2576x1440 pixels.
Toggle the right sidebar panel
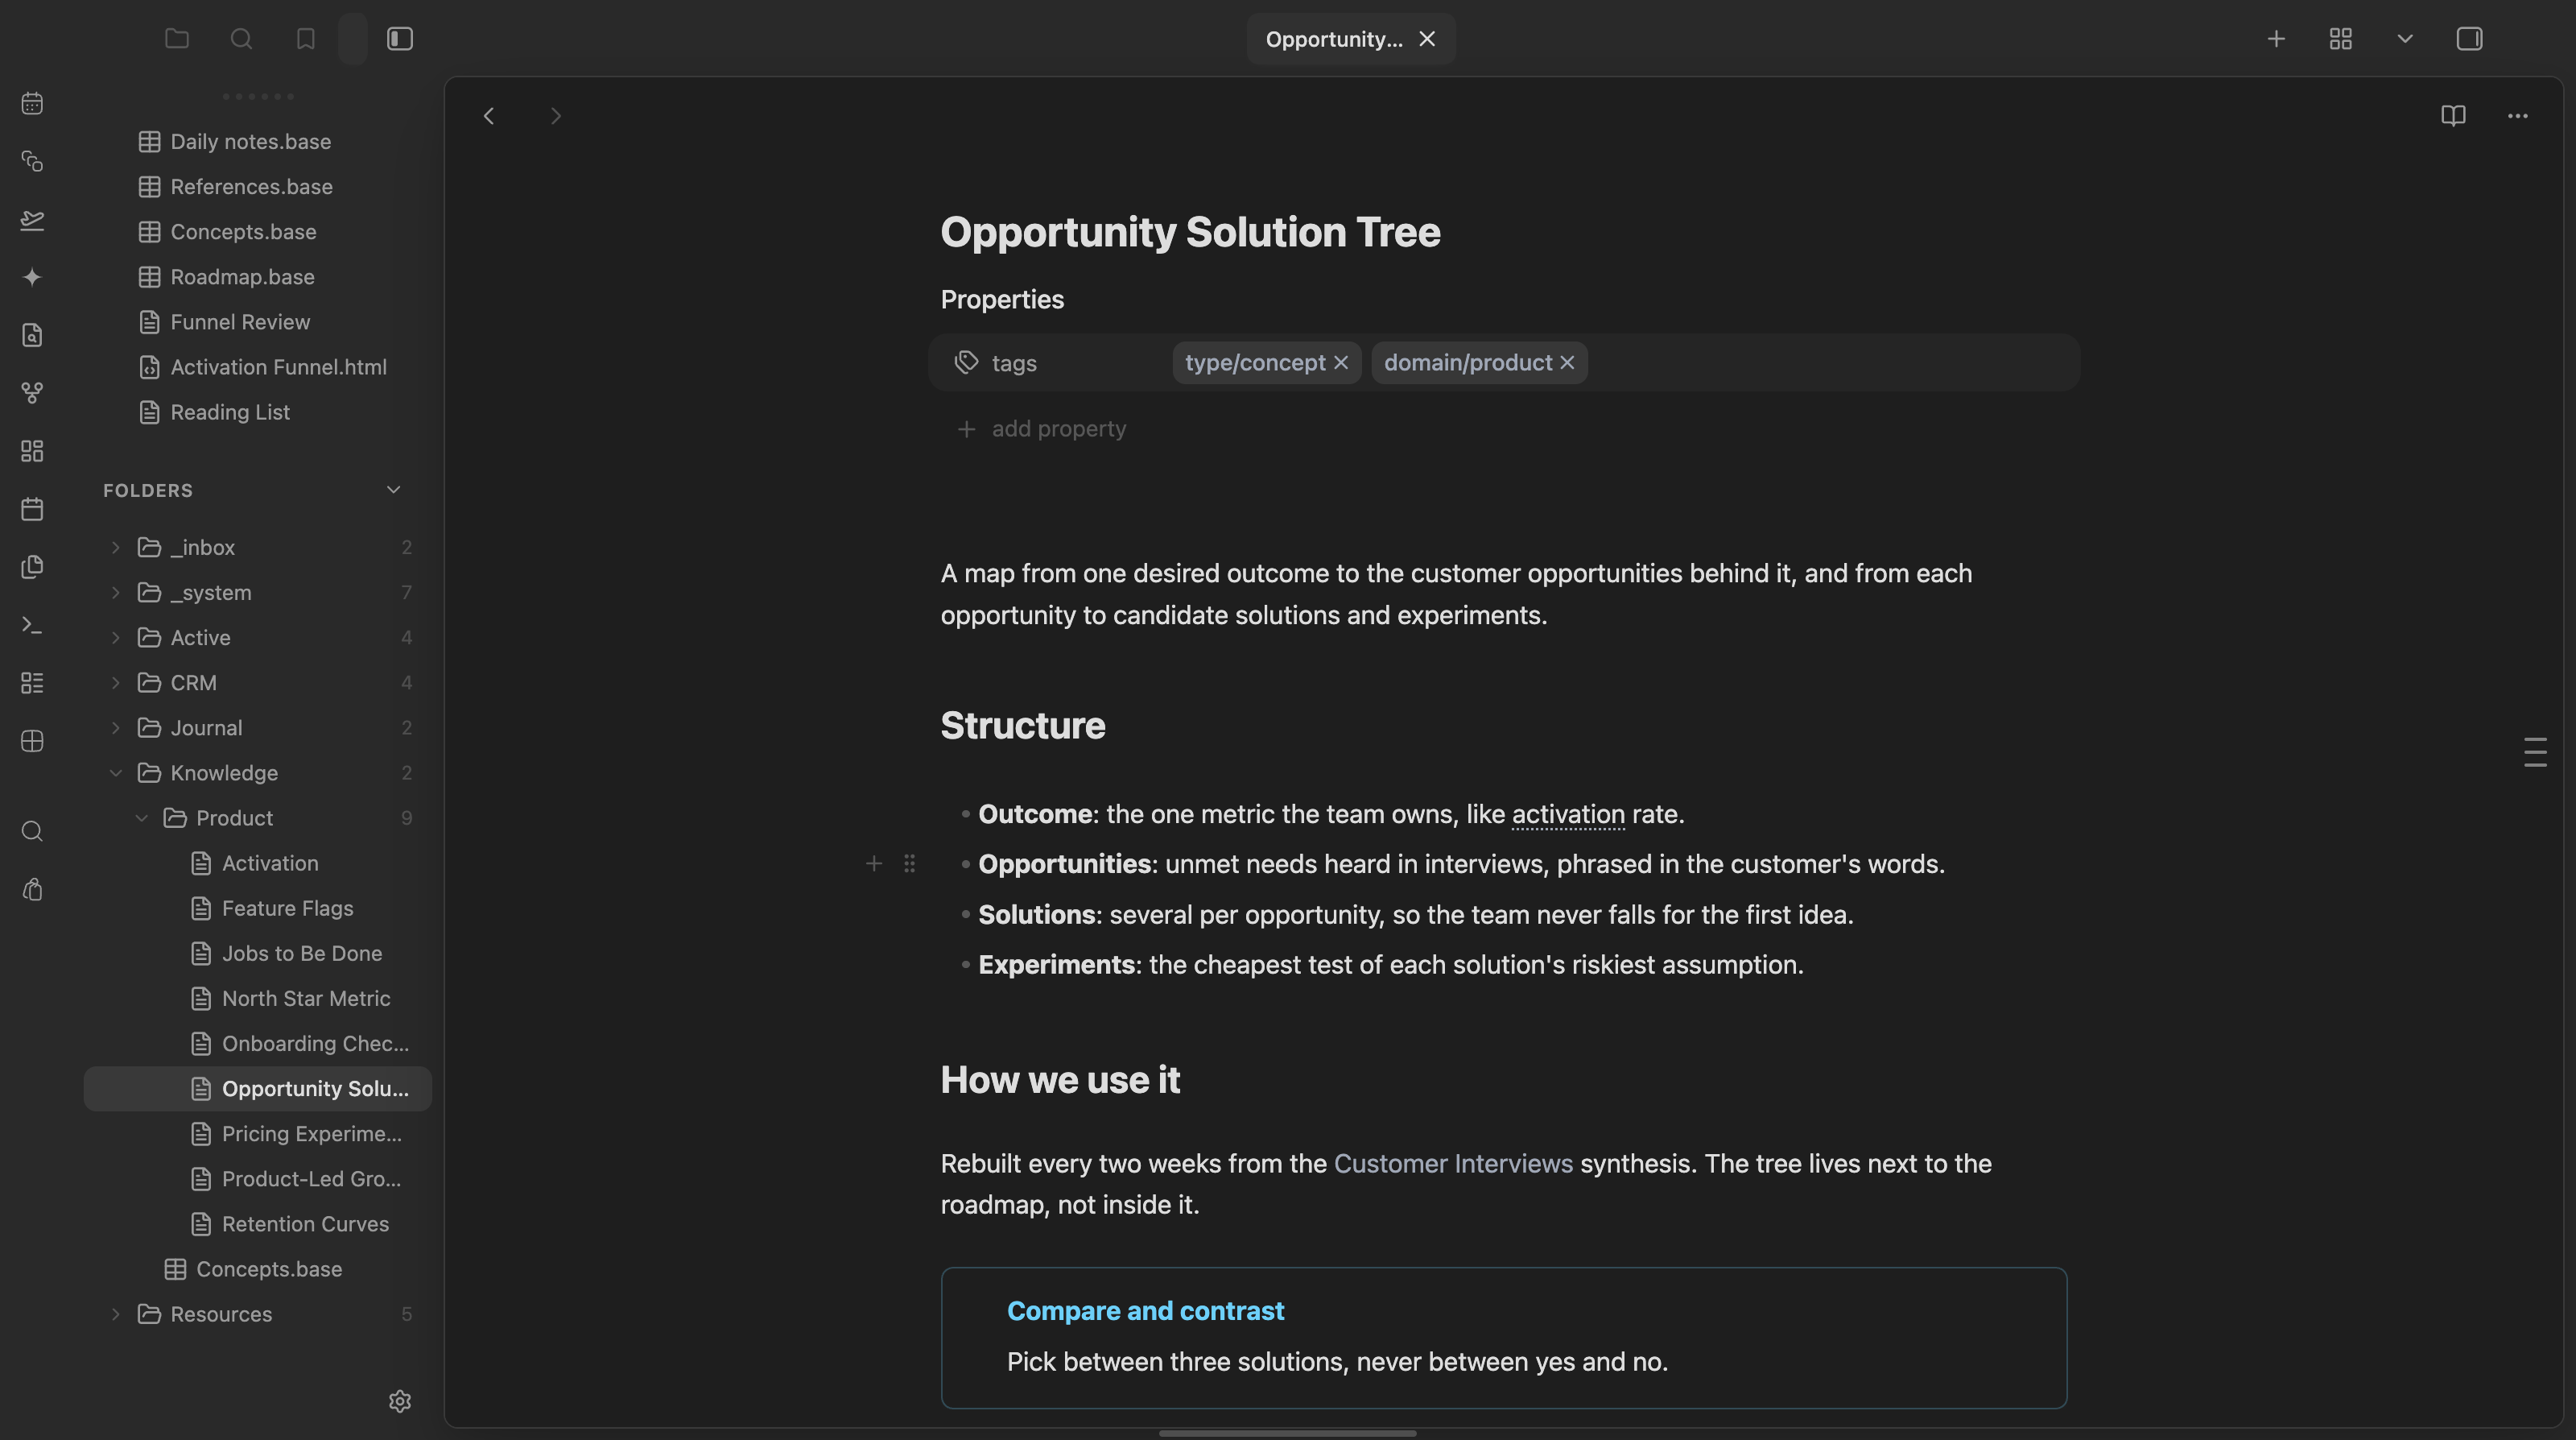coord(2469,39)
